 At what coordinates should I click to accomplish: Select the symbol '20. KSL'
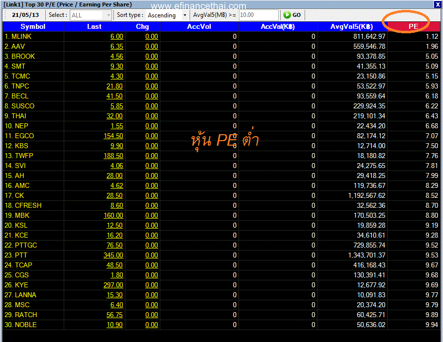click(x=16, y=226)
